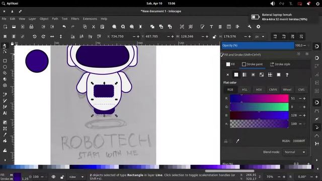322x181 pixels.
Task: Click the Cut icon in the toolbar
Action: pos(94,27)
